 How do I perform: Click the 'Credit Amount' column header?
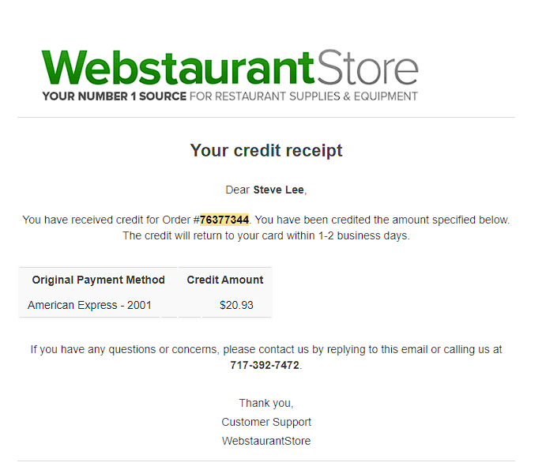pyautogui.click(x=225, y=280)
